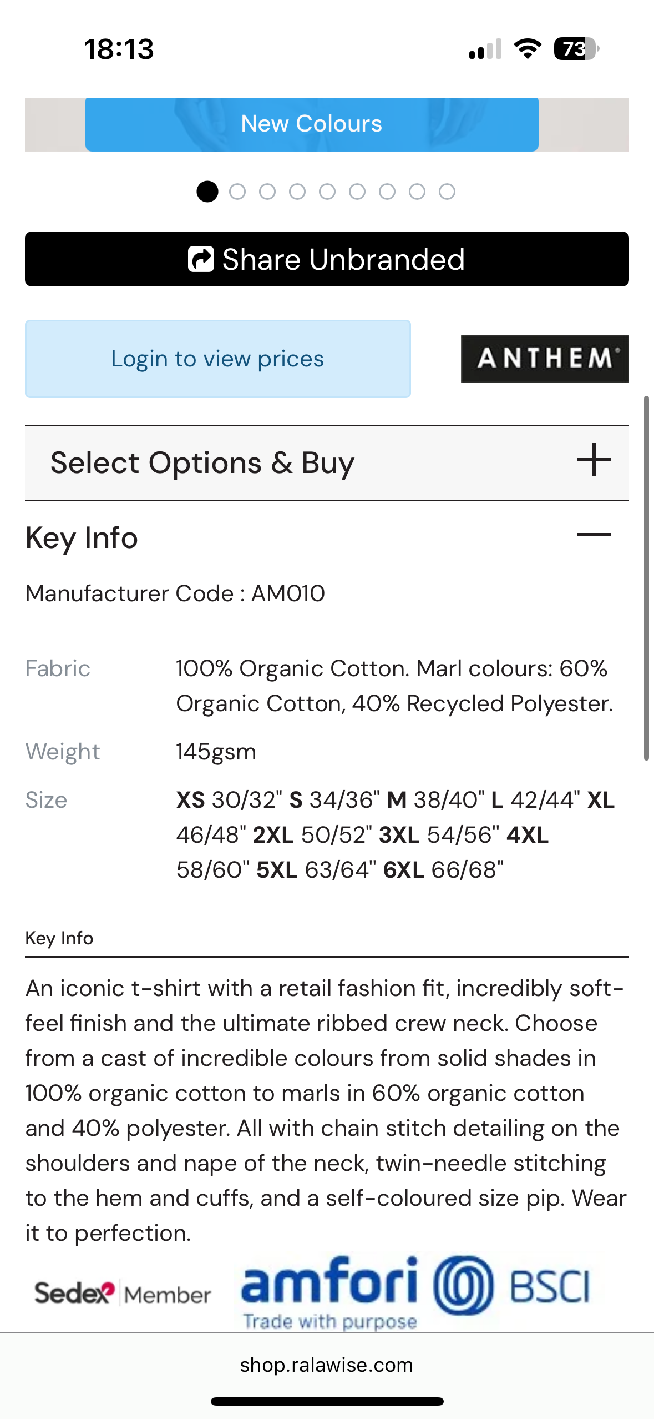Tap the battery indicator icon

point(576,49)
